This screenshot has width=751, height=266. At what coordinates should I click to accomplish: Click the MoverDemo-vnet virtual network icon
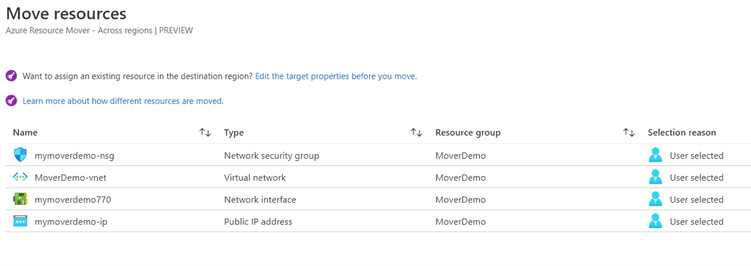(20, 177)
